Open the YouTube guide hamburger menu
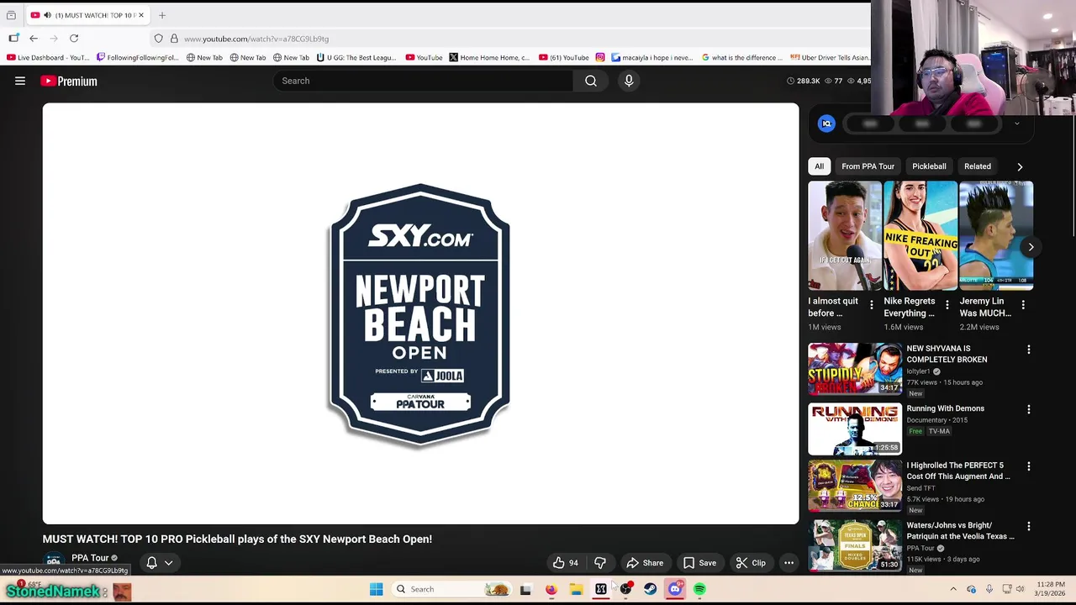 pos(20,81)
